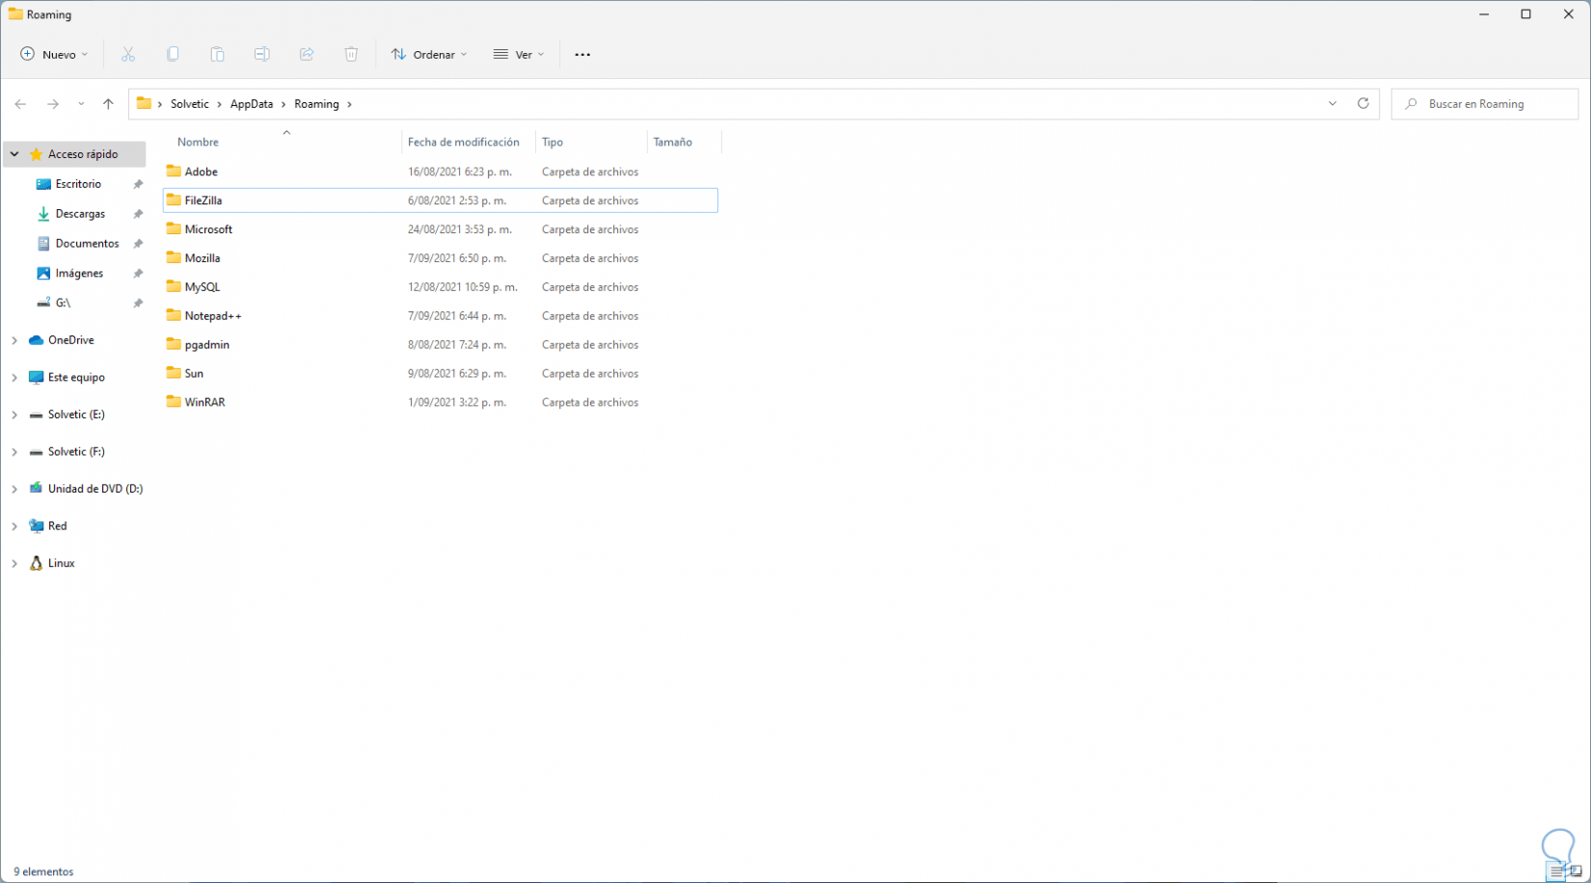Screen dimensions: 1591x883
Task: Expand the Unidad de DVD (D:) node
Action: coord(14,489)
